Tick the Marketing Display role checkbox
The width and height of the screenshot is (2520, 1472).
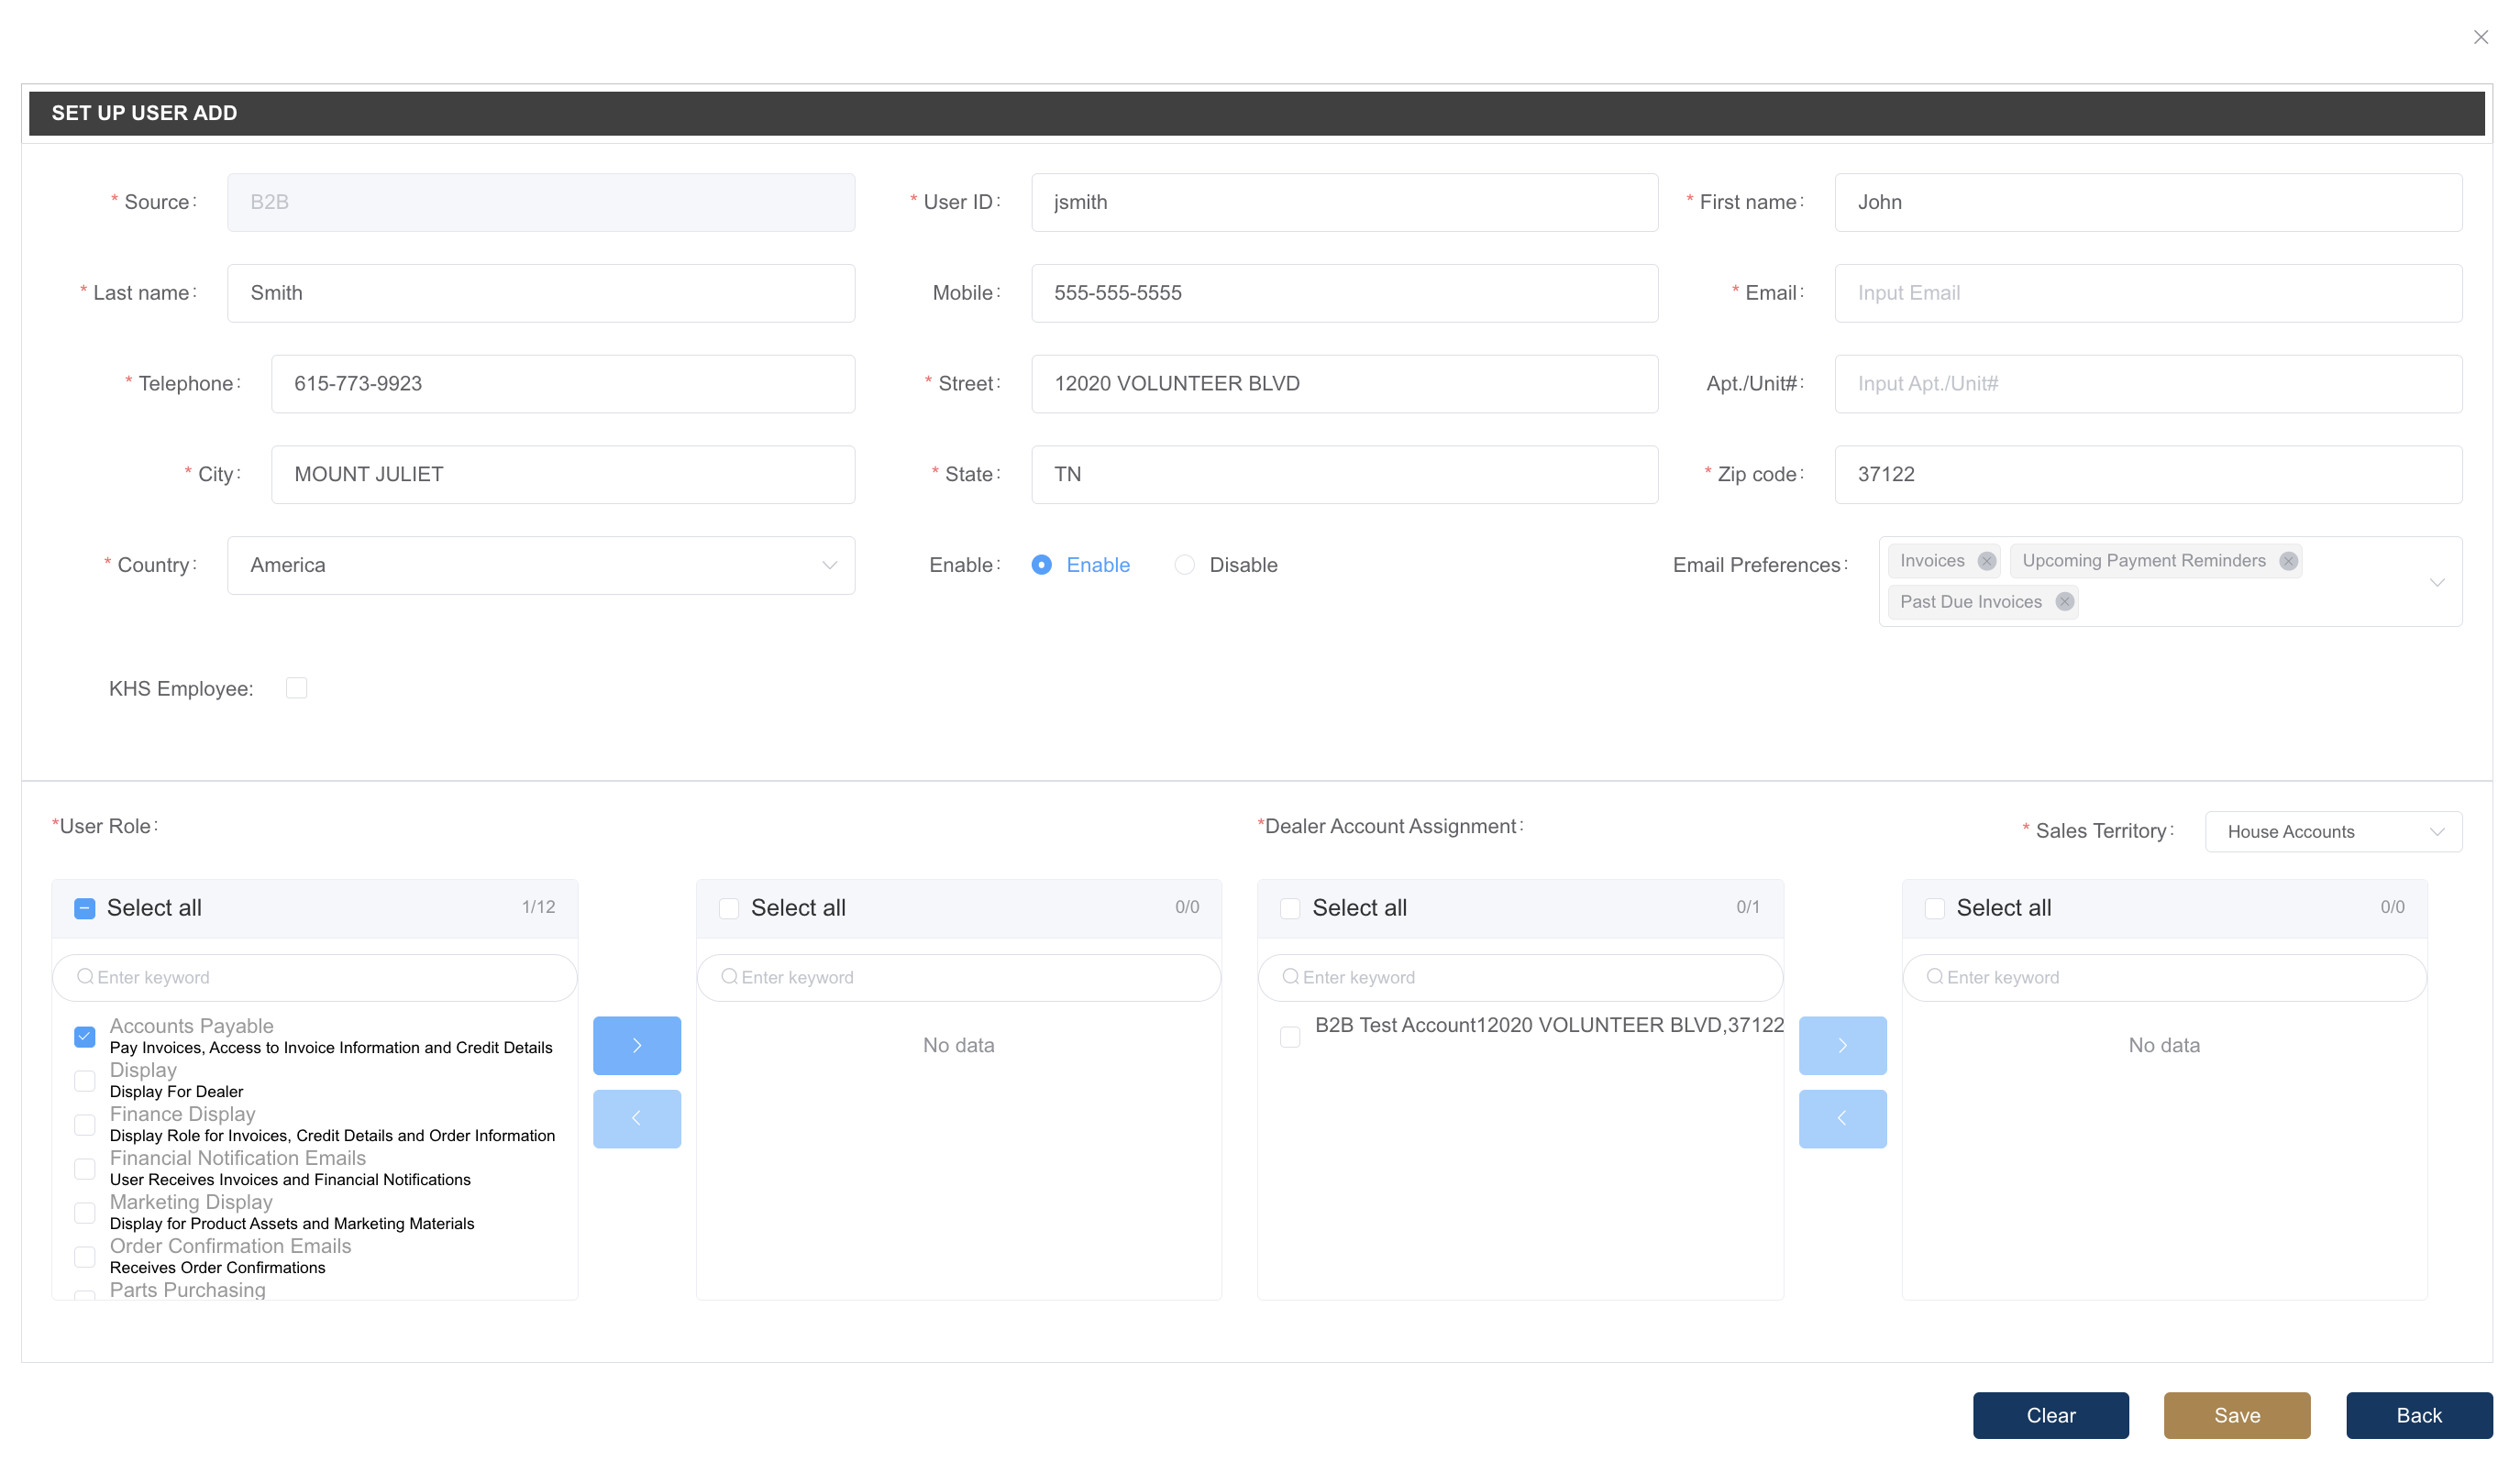click(85, 1213)
